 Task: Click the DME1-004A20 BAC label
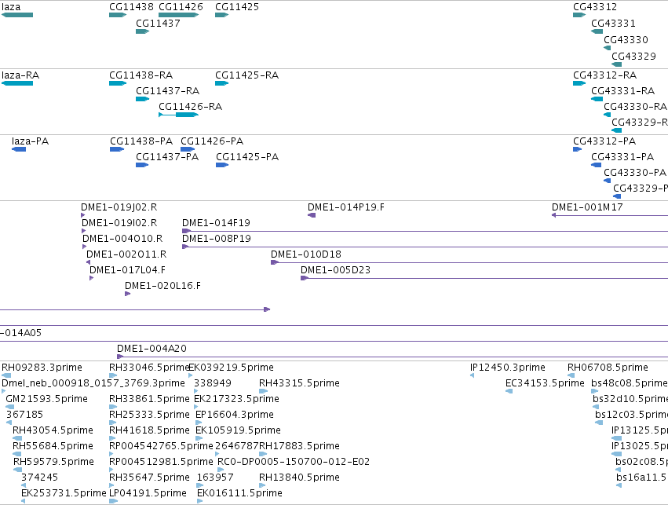[x=151, y=349]
